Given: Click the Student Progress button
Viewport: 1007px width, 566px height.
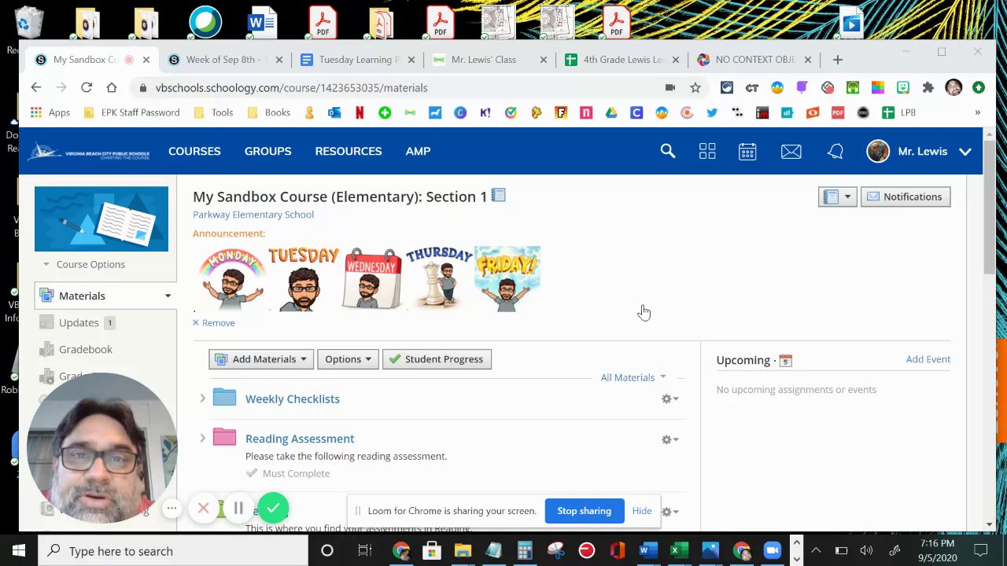Looking at the screenshot, I should [x=437, y=359].
